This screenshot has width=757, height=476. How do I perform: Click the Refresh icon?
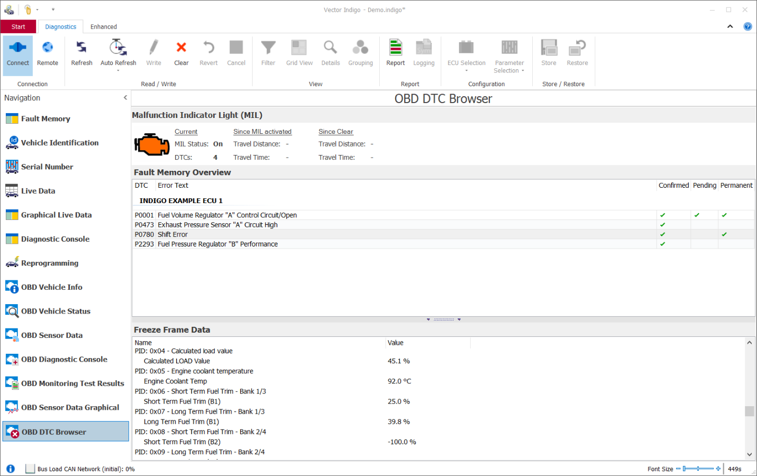click(81, 48)
